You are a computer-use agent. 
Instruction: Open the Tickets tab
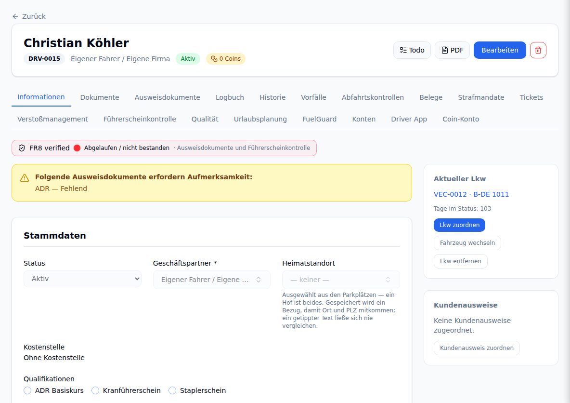pyautogui.click(x=531, y=97)
